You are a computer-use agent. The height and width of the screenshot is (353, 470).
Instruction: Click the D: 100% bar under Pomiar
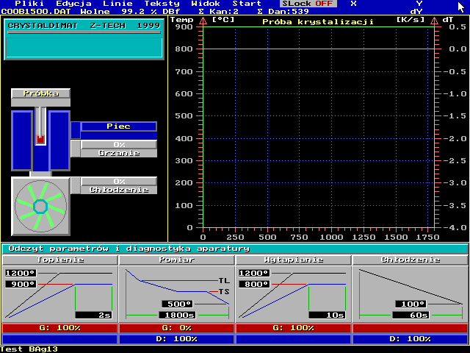pyautogui.click(x=176, y=339)
